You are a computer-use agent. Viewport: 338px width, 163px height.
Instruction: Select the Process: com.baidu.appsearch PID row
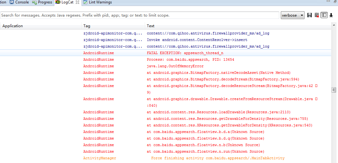point(166,59)
